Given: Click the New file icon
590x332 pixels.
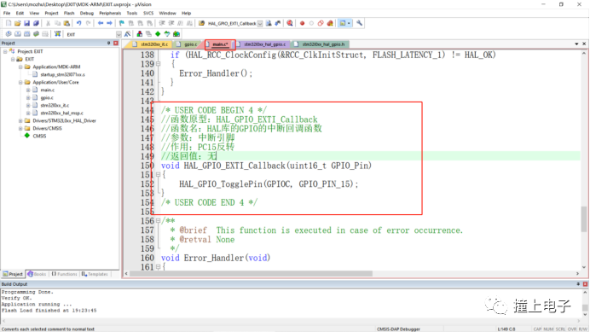Looking at the screenshot, I should click(9, 23).
